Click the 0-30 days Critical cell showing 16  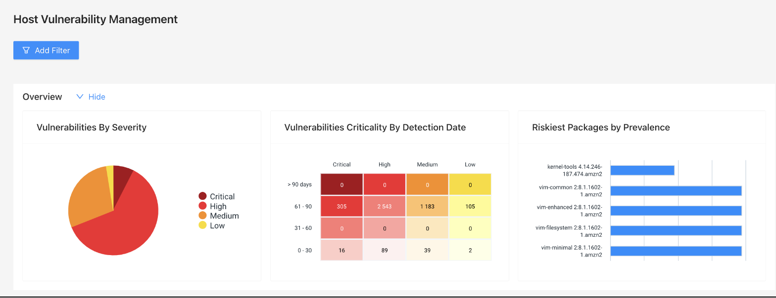(x=341, y=250)
